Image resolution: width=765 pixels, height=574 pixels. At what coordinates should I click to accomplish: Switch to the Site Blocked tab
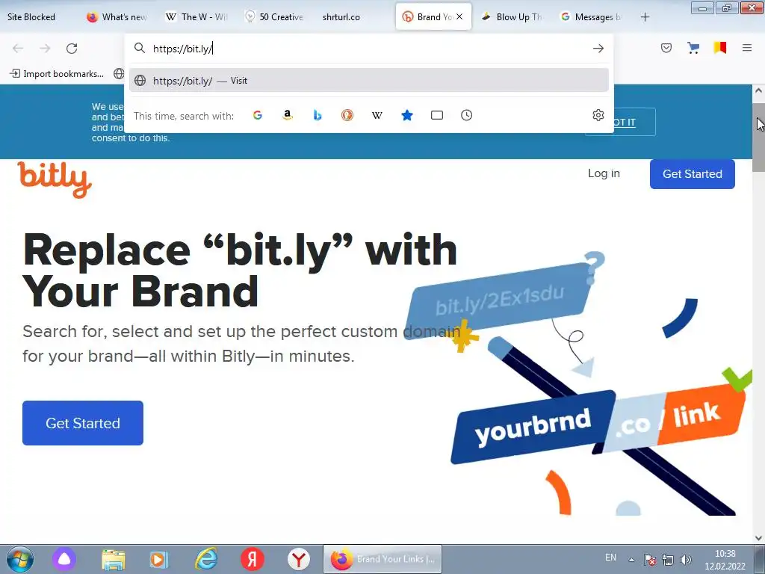(31, 17)
